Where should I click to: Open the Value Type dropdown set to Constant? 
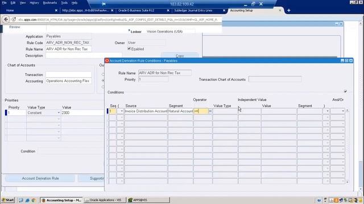pyautogui.click(x=58, y=113)
